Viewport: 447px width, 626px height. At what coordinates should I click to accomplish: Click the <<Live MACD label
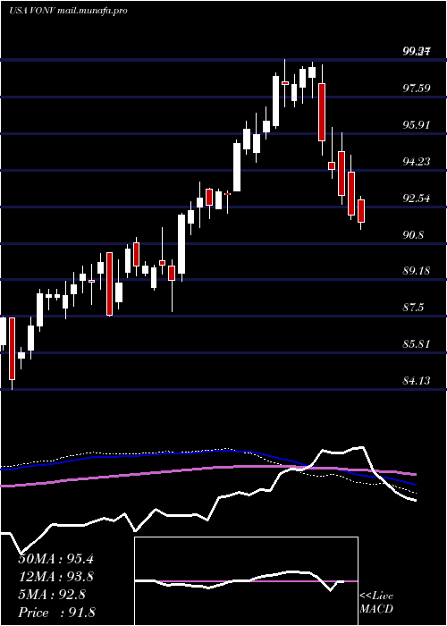coord(376,602)
